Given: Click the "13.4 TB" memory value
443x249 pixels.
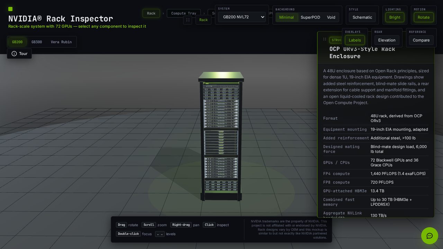Looking at the screenshot, I should click(377, 191).
